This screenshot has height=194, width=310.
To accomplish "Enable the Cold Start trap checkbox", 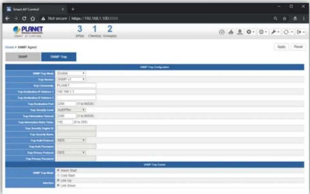I will 58,175.
